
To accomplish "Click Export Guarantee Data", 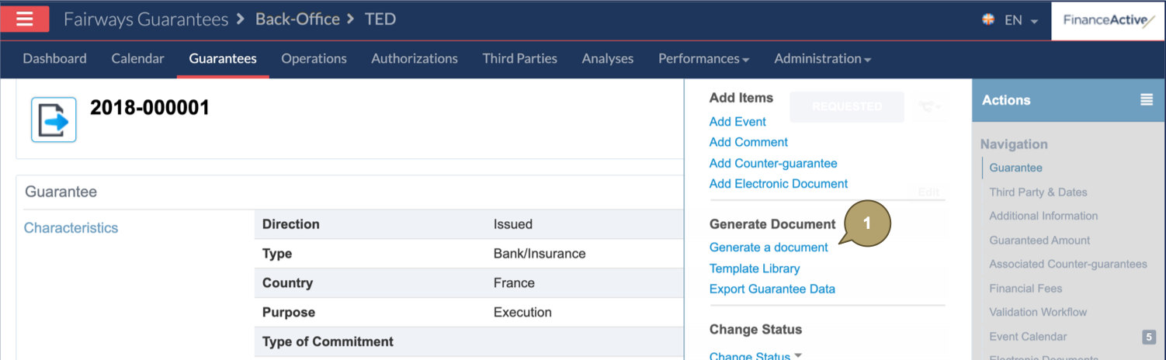I will (x=772, y=289).
